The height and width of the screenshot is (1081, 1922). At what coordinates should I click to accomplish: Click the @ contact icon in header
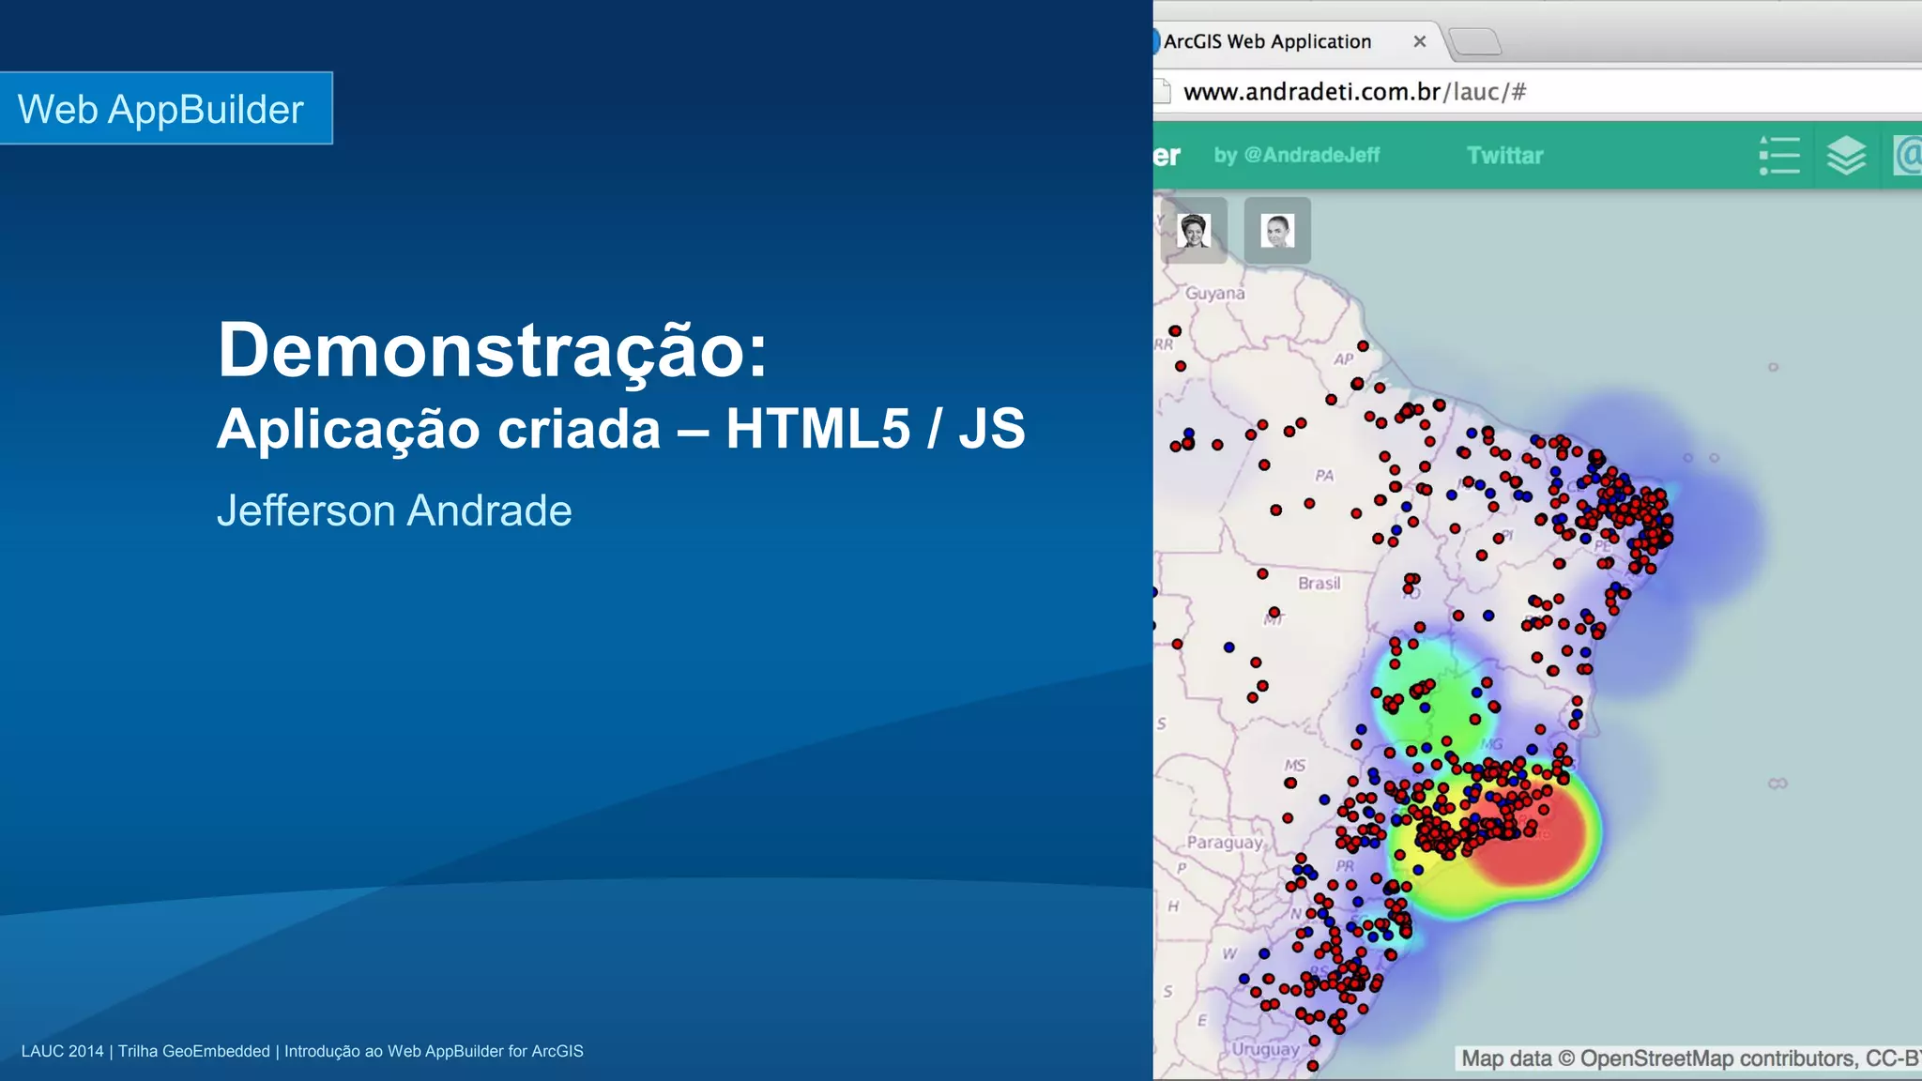click(x=1907, y=156)
